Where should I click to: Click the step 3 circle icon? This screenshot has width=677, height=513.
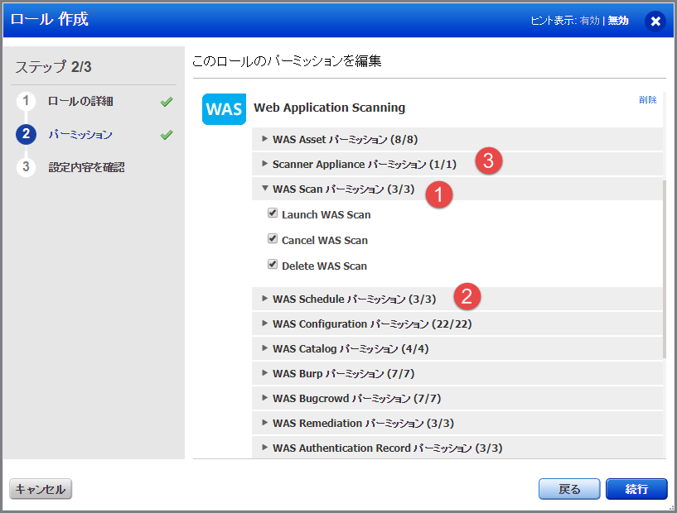tap(26, 167)
